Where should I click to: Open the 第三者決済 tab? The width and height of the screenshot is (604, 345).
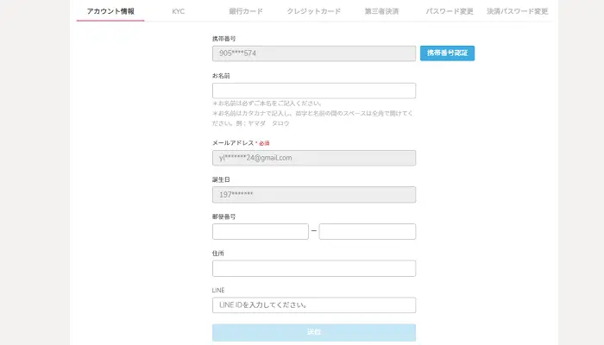click(x=381, y=11)
